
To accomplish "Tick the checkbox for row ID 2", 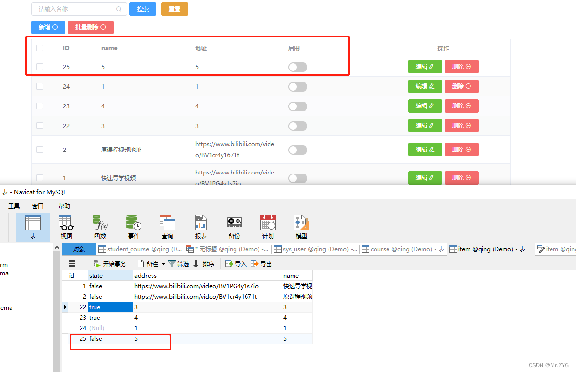I will [x=39, y=150].
